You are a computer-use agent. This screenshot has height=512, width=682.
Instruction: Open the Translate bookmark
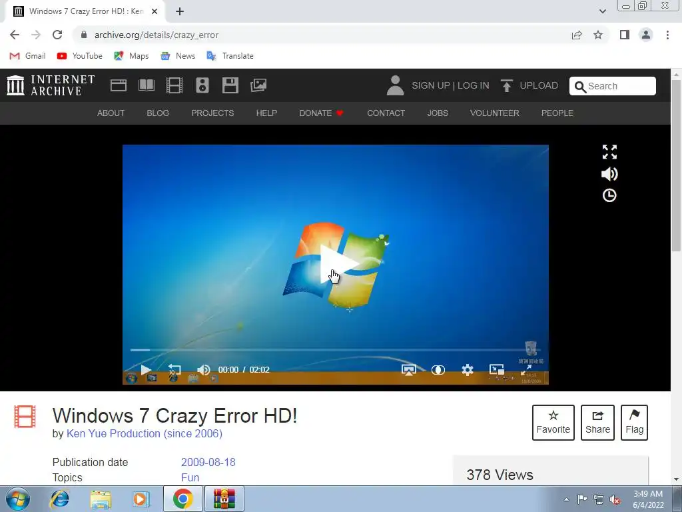pyautogui.click(x=230, y=56)
